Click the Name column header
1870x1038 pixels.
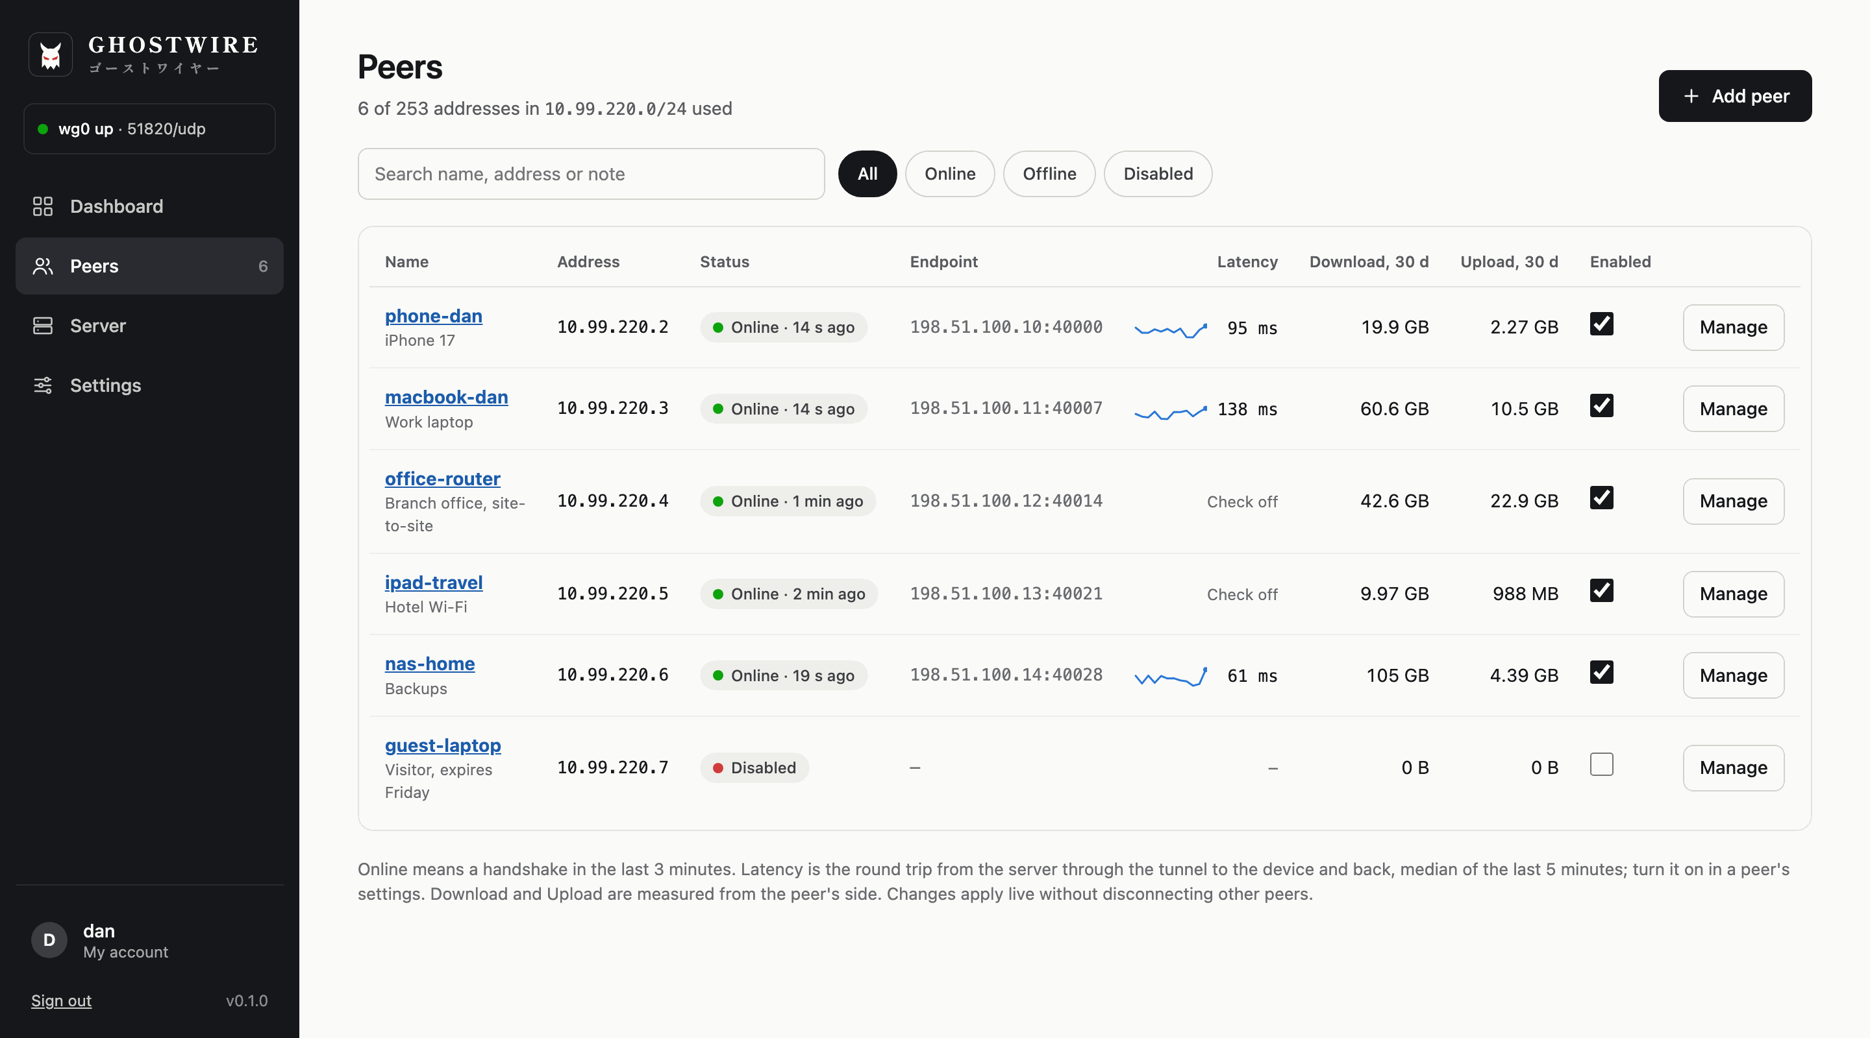click(406, 263)
